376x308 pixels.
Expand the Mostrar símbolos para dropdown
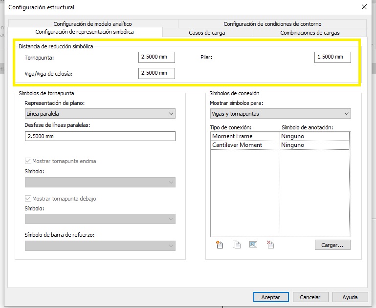280,114
